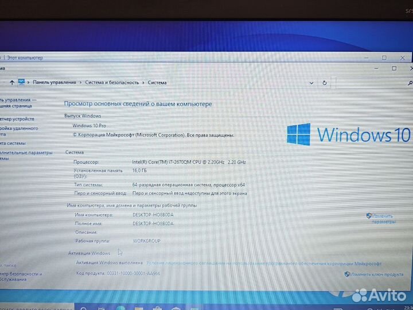Click computer name DESKTOP-HO8B0DA beside Имя компьютера
The width and height of the screenshot is (413, 310).
click(153, 215)
